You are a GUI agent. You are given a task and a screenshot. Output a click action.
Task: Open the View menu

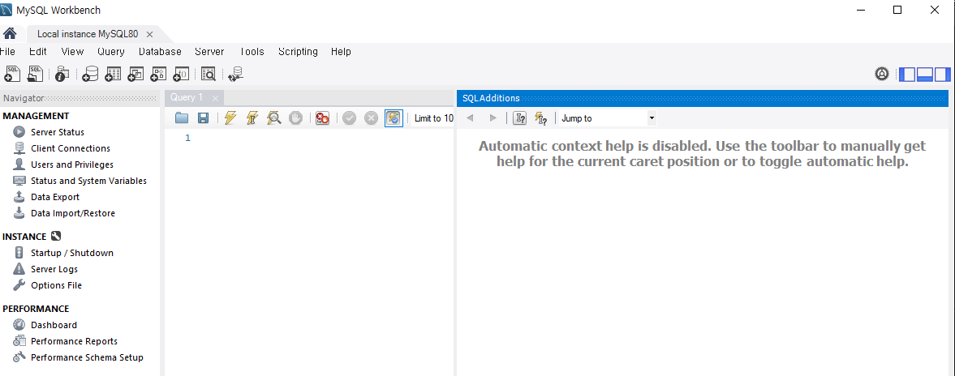click(x=72, y=52)
